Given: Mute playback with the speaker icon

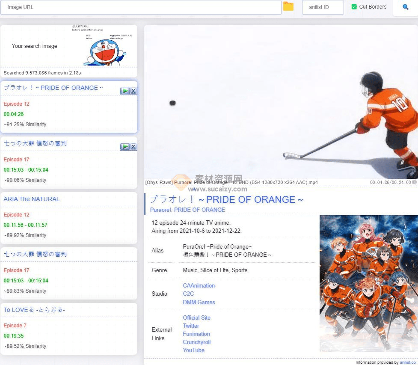Looking at the screenshot, I should (414, 182).
